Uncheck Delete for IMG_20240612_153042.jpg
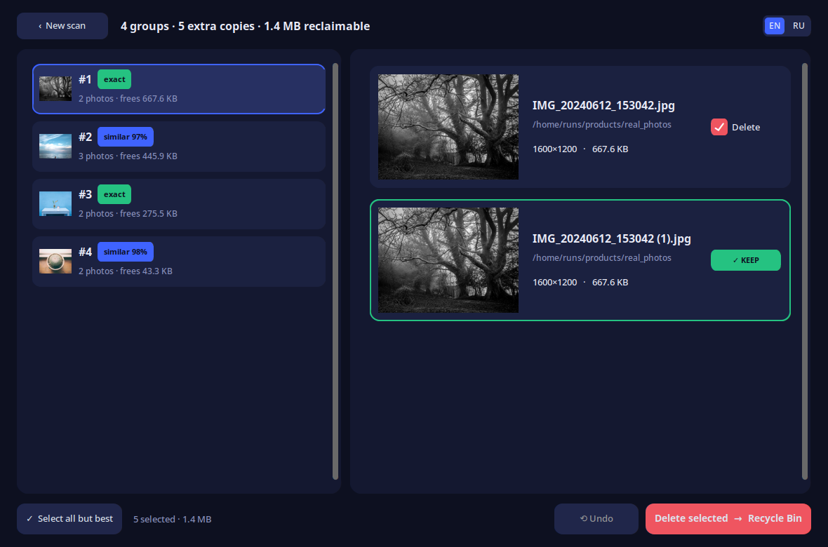Viewport: 828px width, 547px height. pos(719,127)
